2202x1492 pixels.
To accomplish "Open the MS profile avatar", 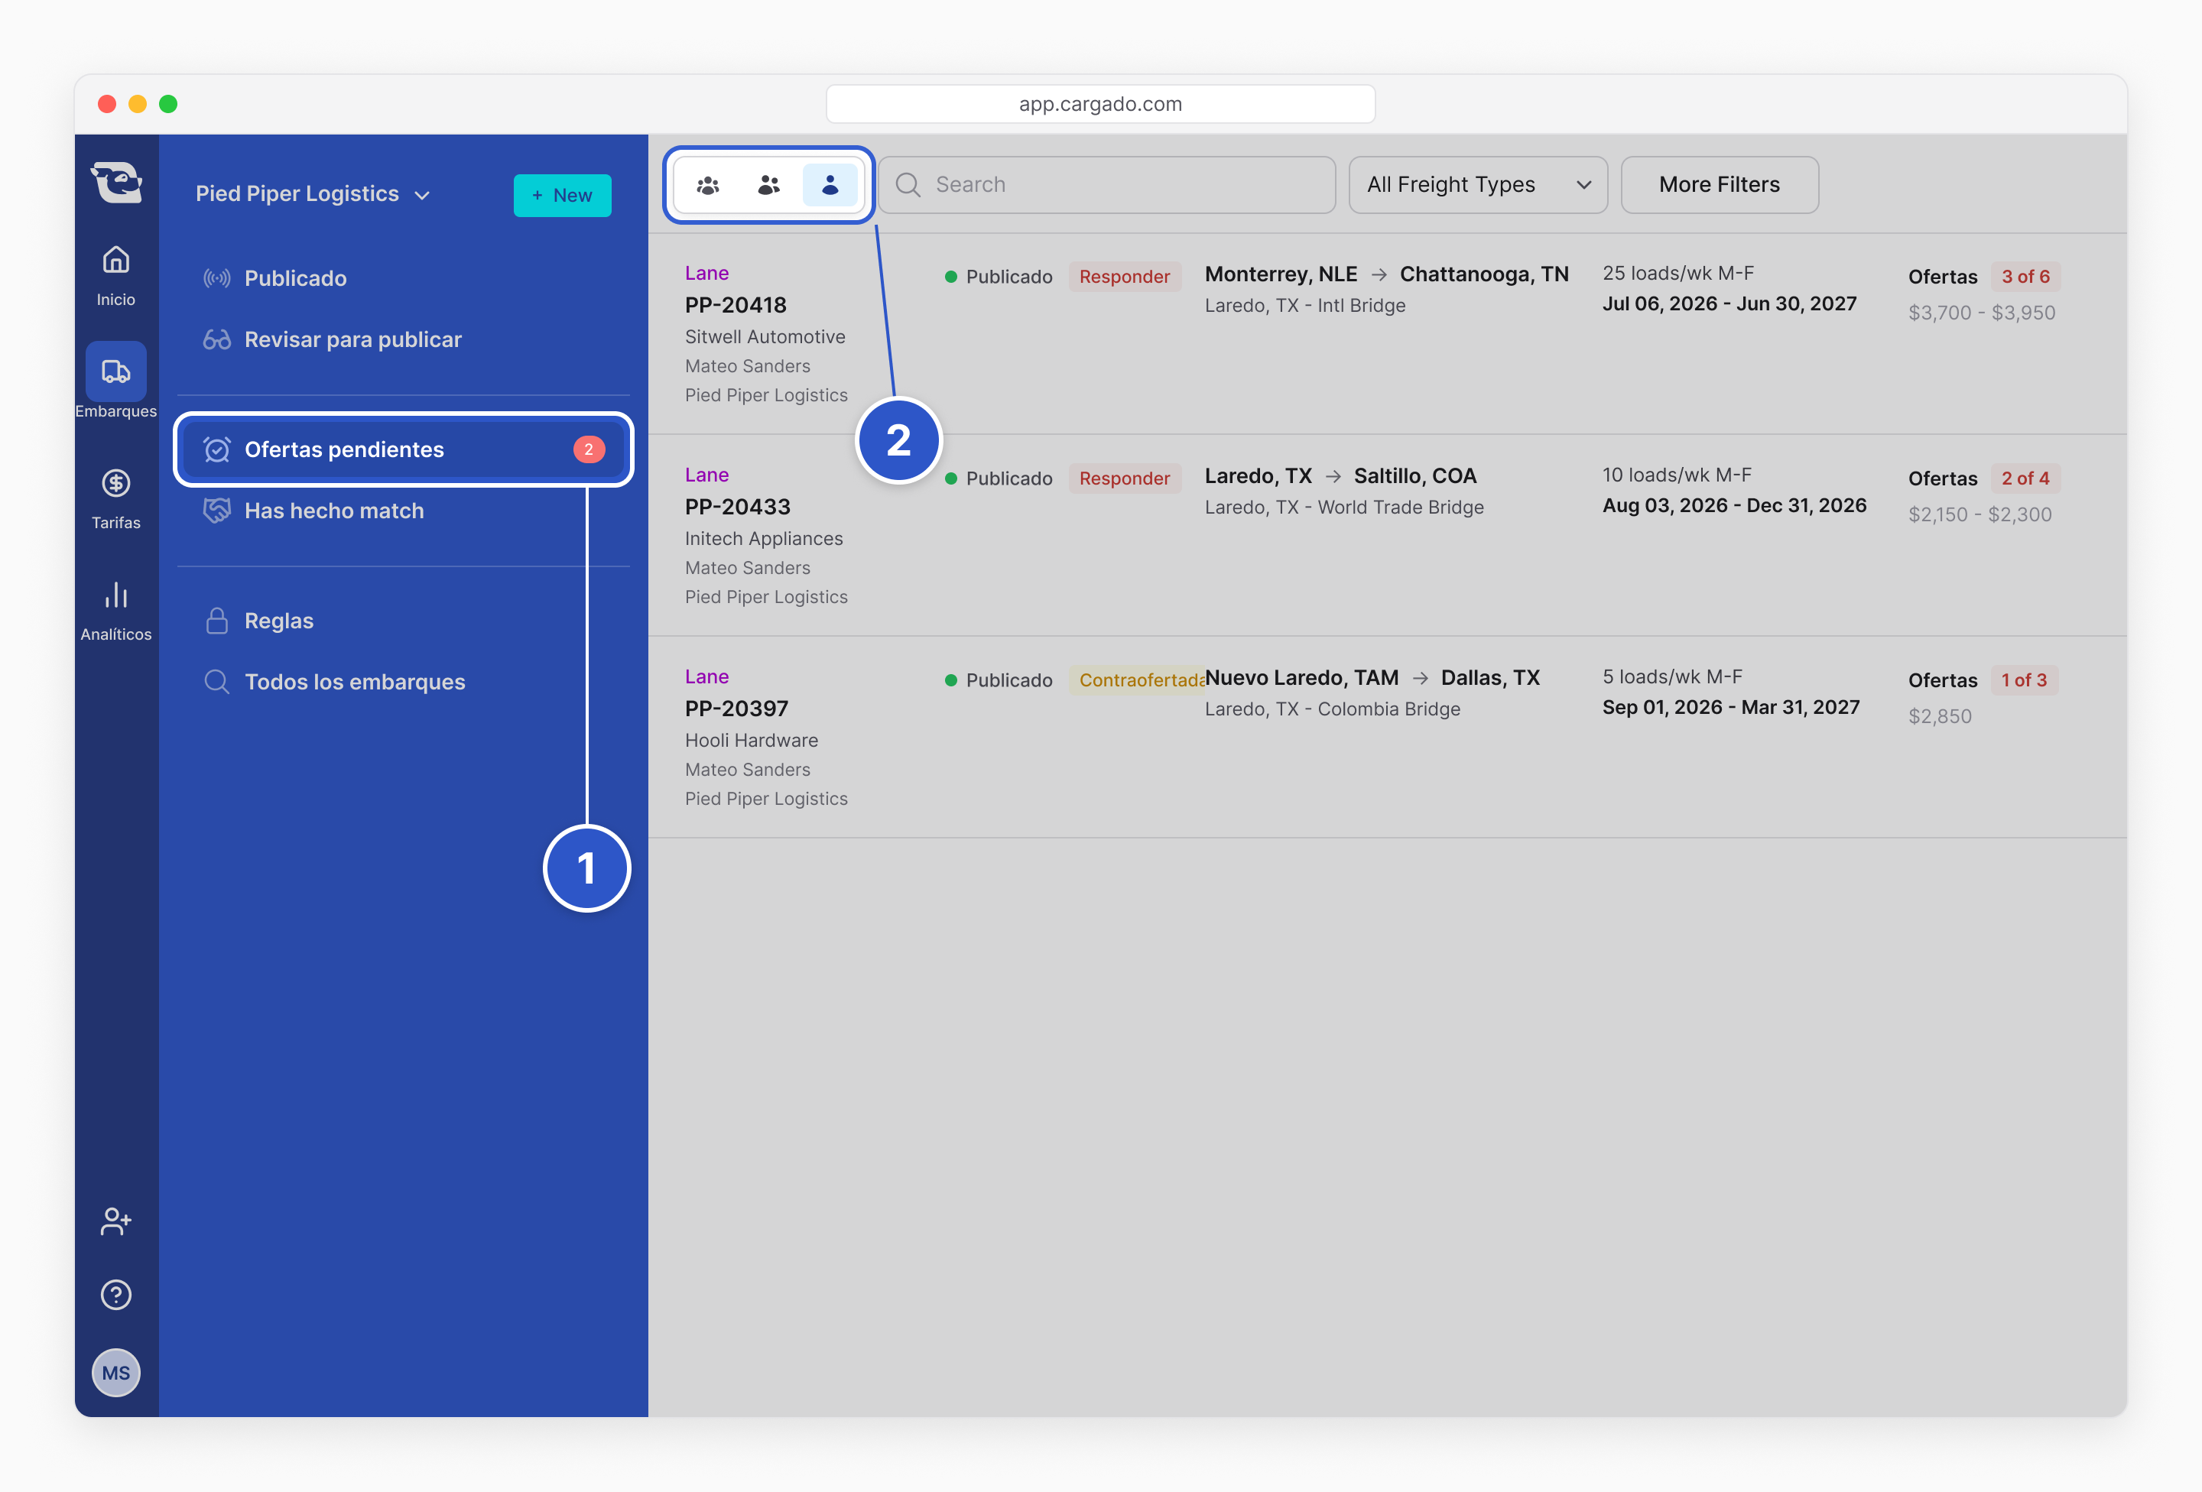I will pyautogui.click(x=115, y=1373).
